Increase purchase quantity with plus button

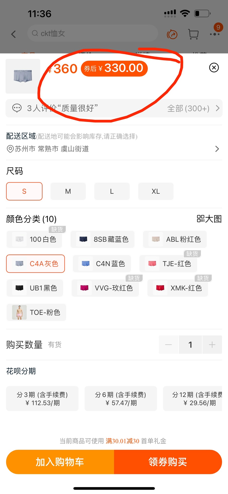(x=212, y=345)
